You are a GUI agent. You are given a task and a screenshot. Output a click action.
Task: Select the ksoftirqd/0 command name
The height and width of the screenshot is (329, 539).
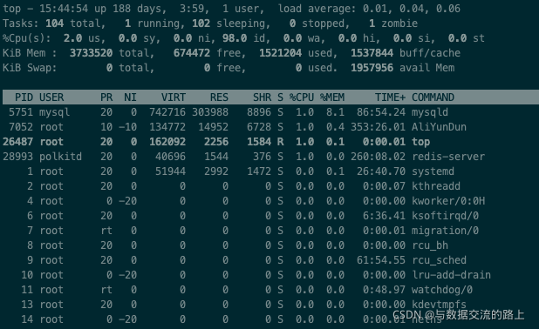click(x=445, y=216)
